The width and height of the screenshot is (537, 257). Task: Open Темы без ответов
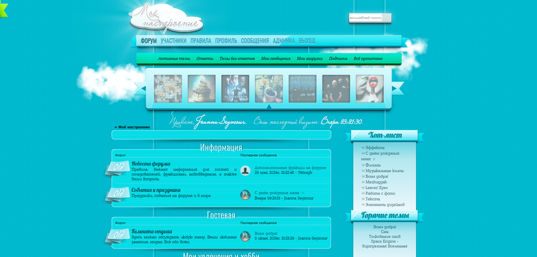(237, 58)
